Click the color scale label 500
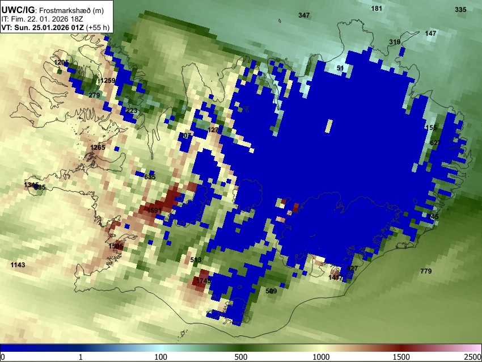The image size is (482, 362). click(240, 357)
